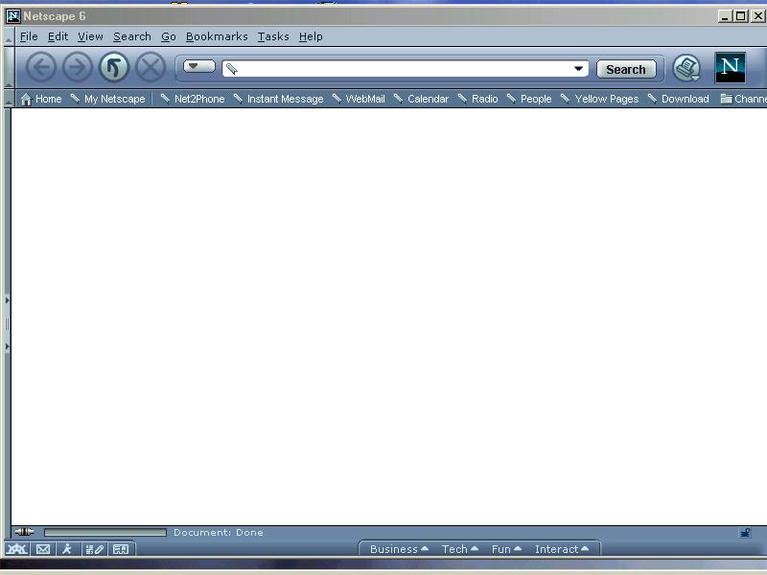767x575 pixels.
Task: Click the page load progress bar in status bar
Action: [x=105, y=532]
